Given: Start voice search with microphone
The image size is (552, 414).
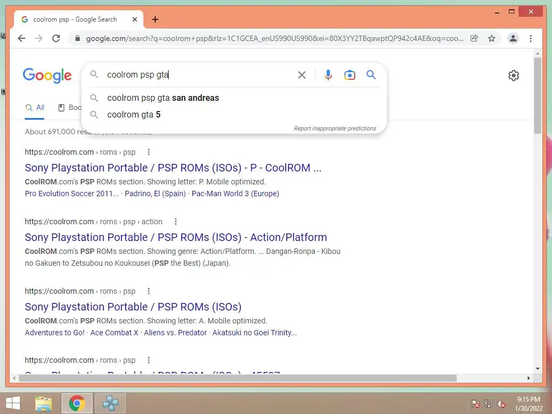Looking at the screenshot, I should click(328, 74).
